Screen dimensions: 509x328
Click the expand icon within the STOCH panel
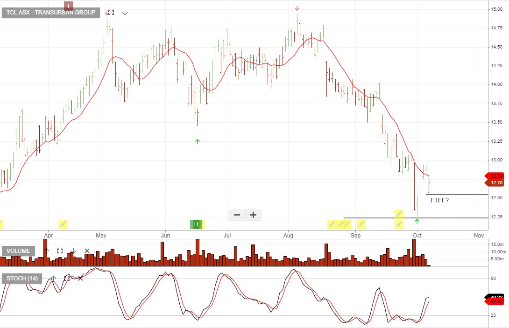(x=67, y=278)
